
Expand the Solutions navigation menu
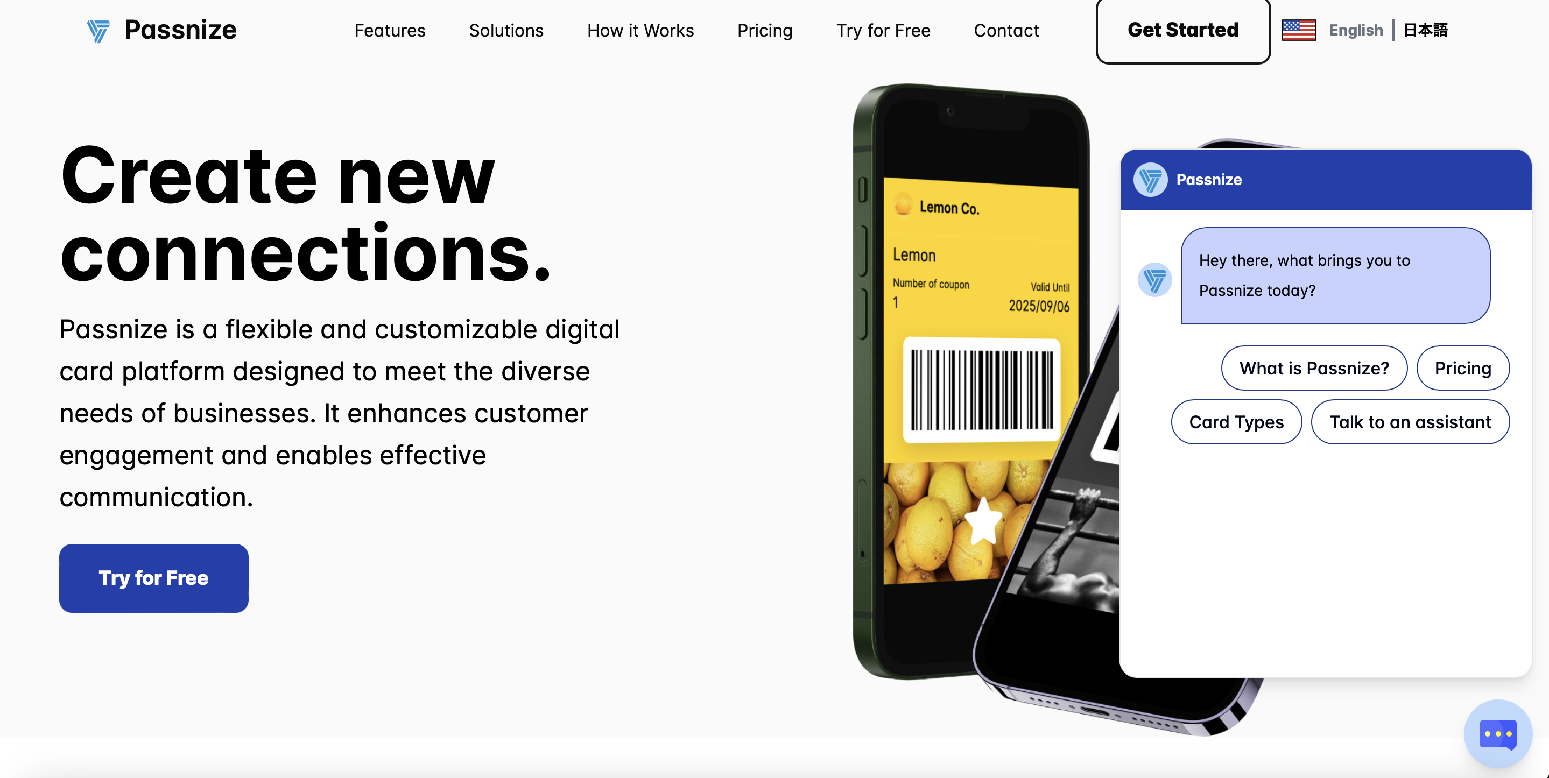[506, 30]
